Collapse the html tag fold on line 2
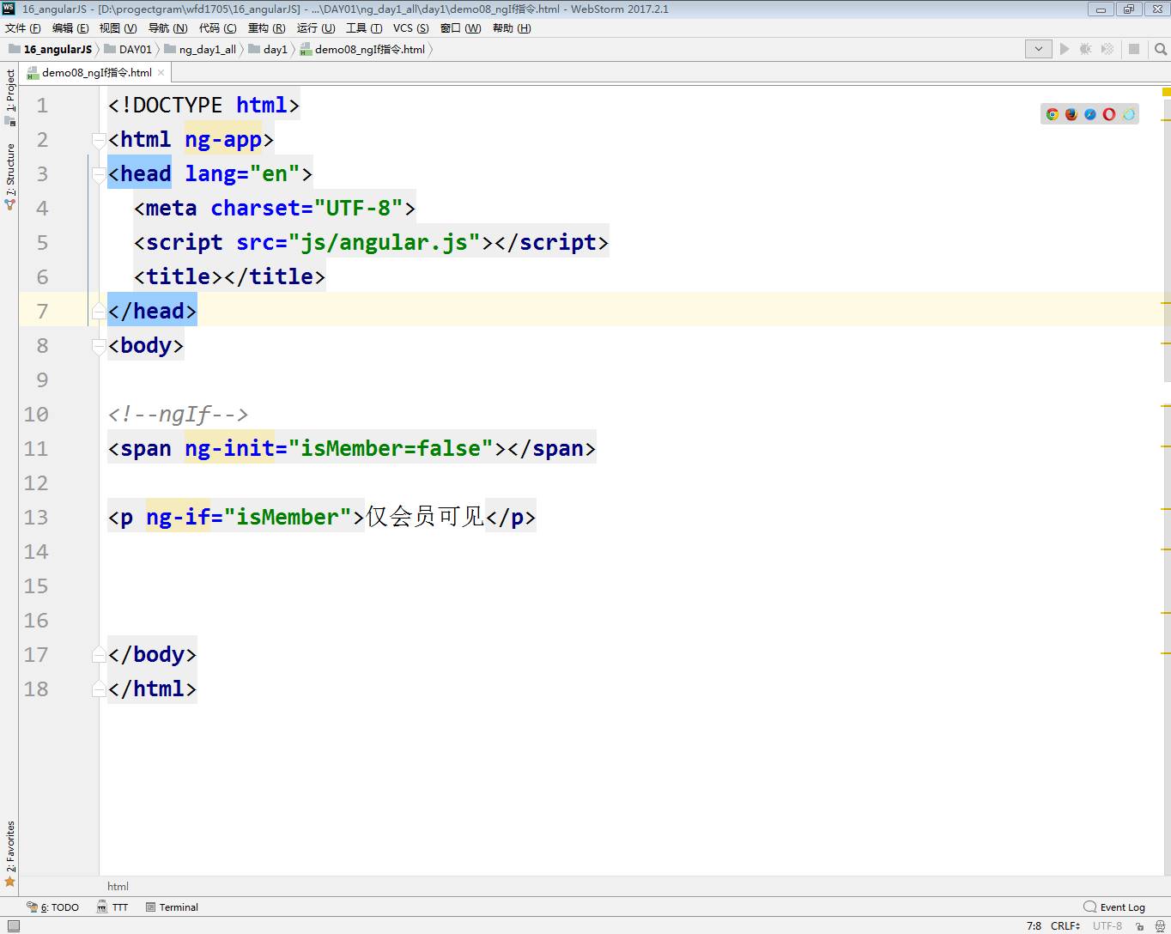 point(99,140)
